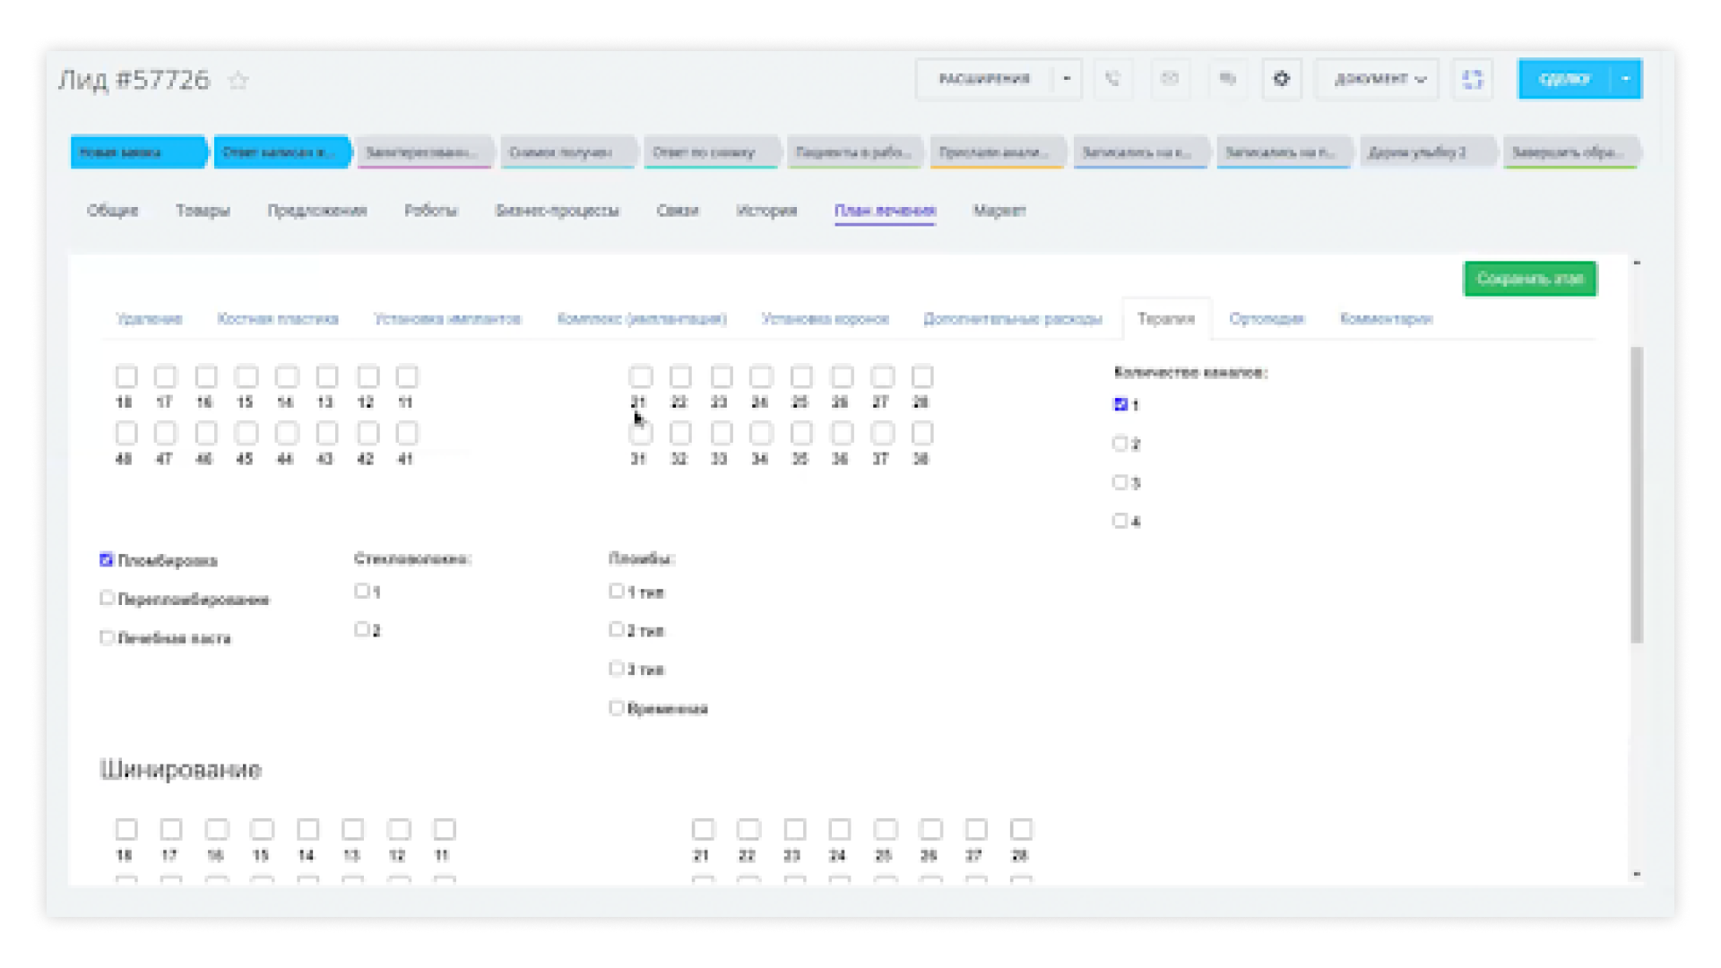Click the phone call icon
Screen dimensions: 1721x968
tap(1112, 79)
